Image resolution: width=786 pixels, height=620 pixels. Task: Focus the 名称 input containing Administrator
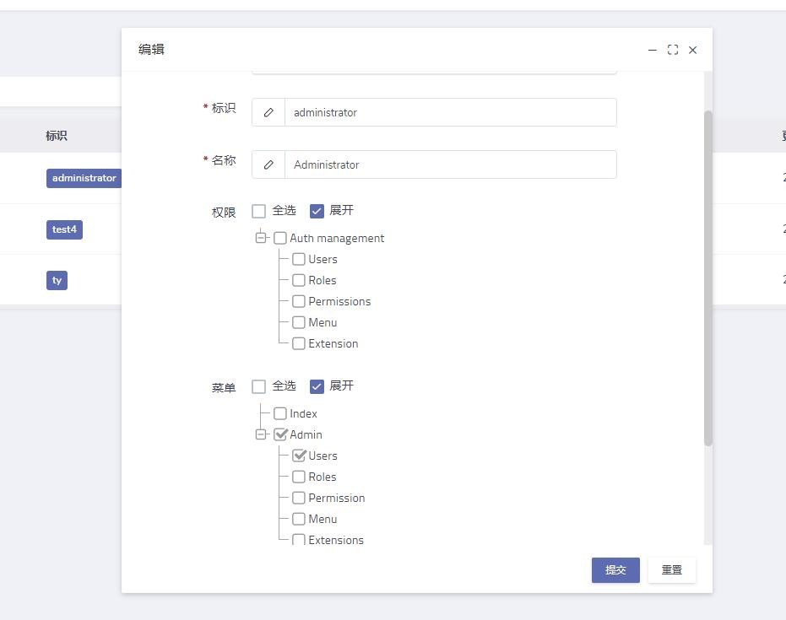[450, 164]
